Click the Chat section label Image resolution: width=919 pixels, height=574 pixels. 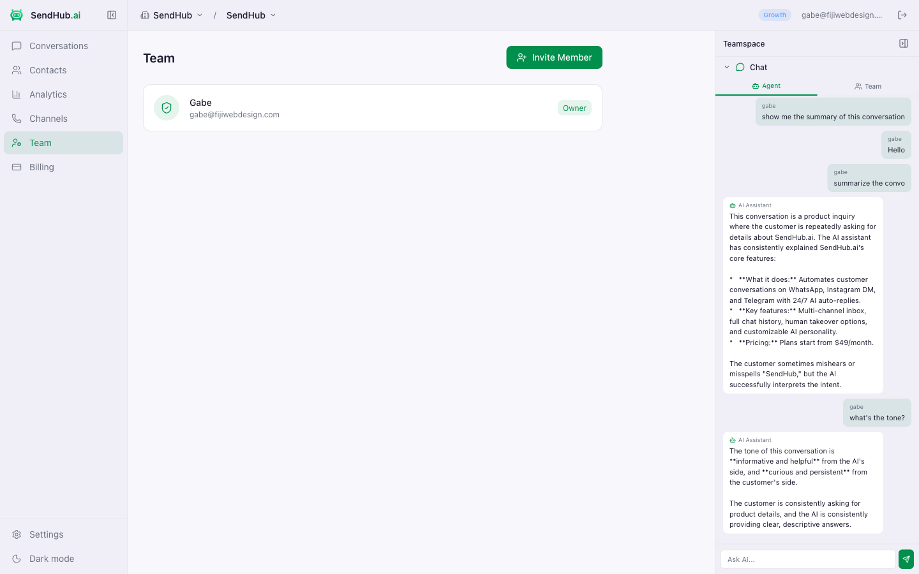[x=758, y=67]
